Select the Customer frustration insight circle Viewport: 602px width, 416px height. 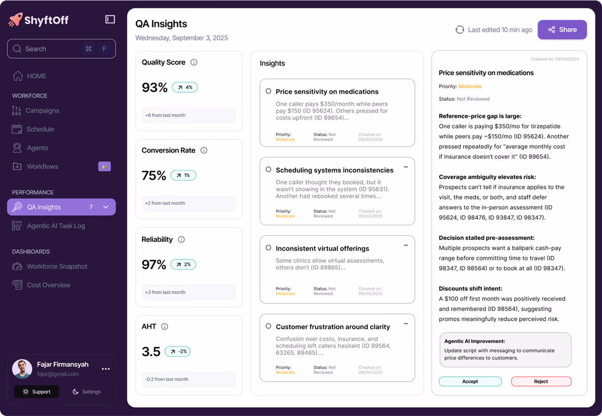click(x=269, y=327)
